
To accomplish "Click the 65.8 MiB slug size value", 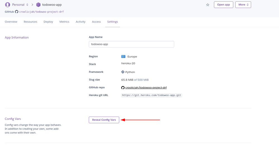I will (x=127, y=80).
